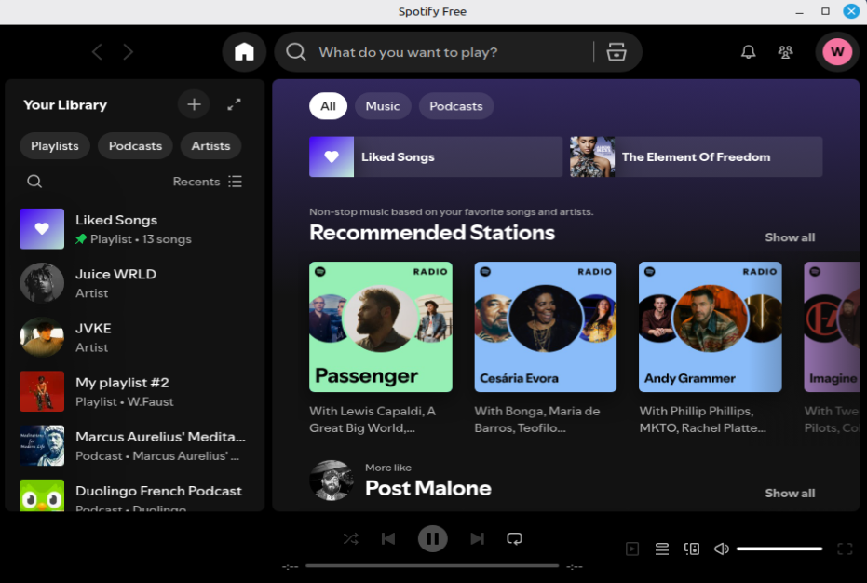The width and height of the screenshot is (867, 583).
Task: Filter library by Playlists
Action: point(55,146)
